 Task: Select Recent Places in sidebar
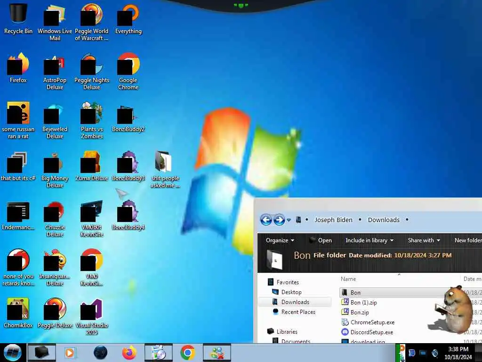click(x=294, y=312)
